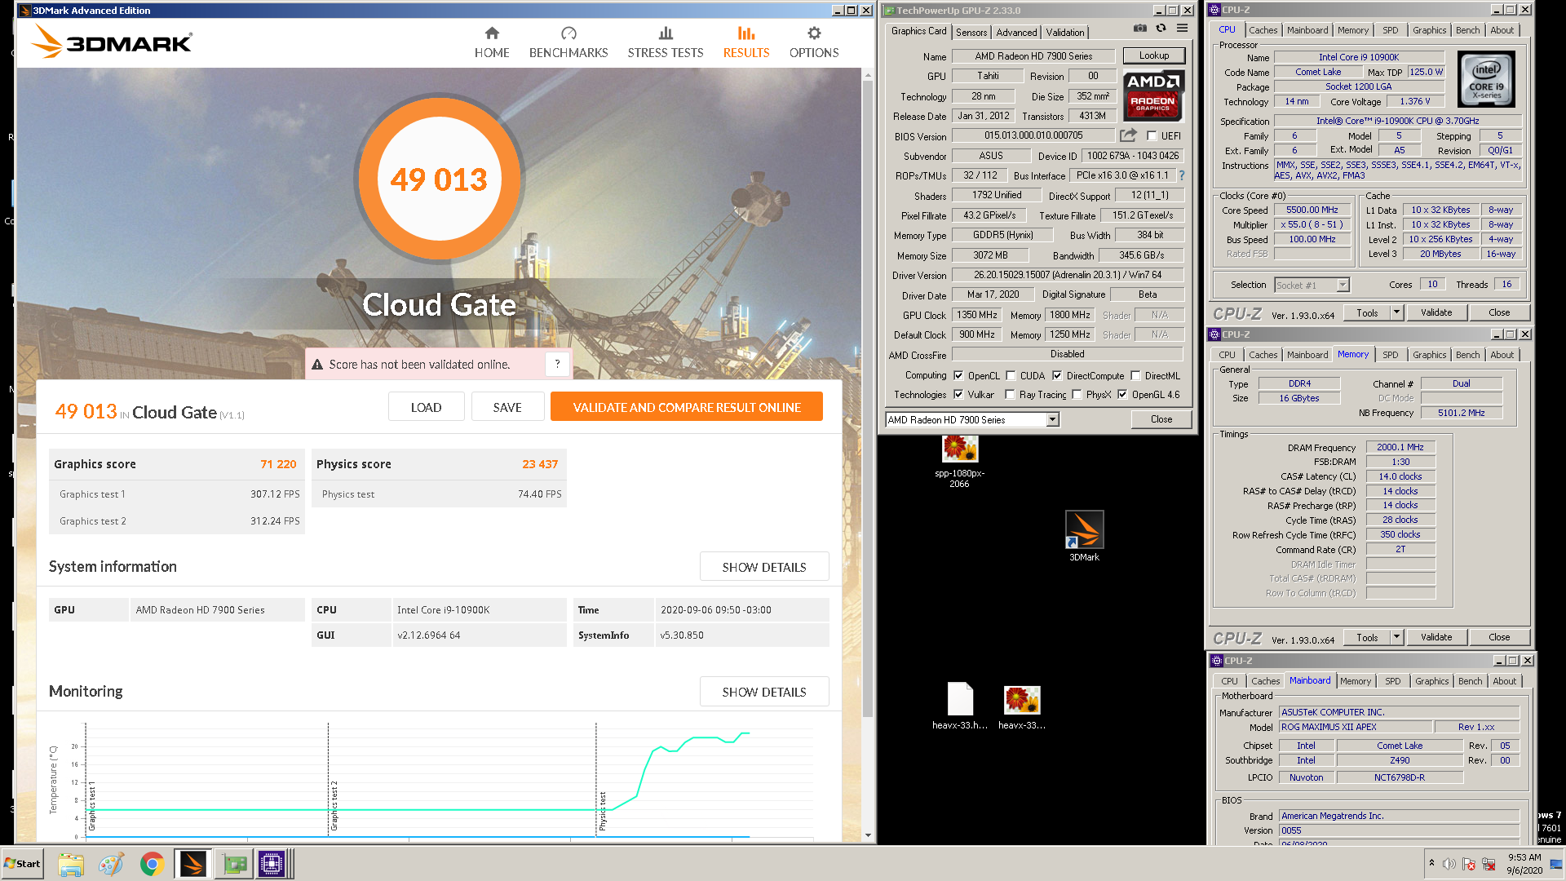
Task: Click the Validate button in top CPU-Z window
Action: tap(1435, 312)
